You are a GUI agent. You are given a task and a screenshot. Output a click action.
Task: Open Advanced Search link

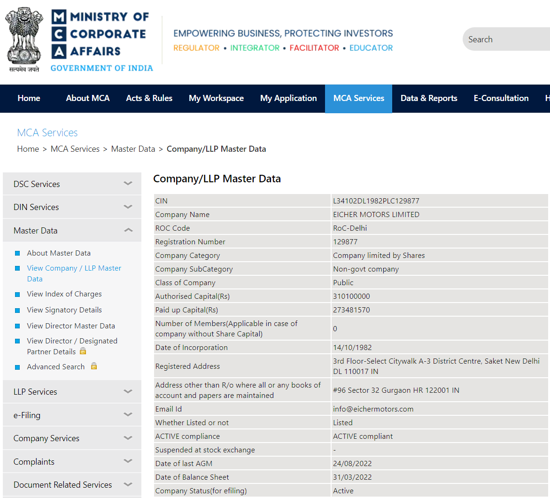click(56, 366)
